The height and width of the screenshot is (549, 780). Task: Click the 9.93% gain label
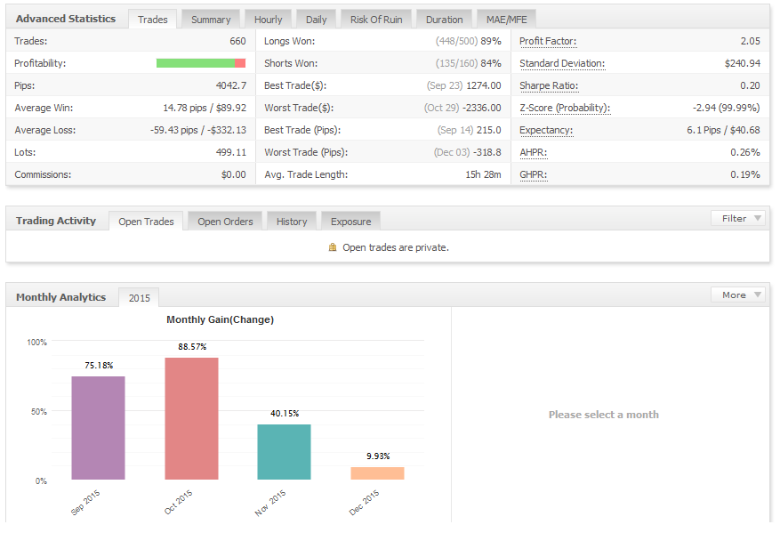(x=378, y=456)
